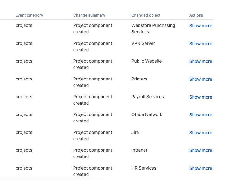Click Show more beside Office Network
Screen dimensions: 226x180
pyautogui.click(x=201, y=115)
